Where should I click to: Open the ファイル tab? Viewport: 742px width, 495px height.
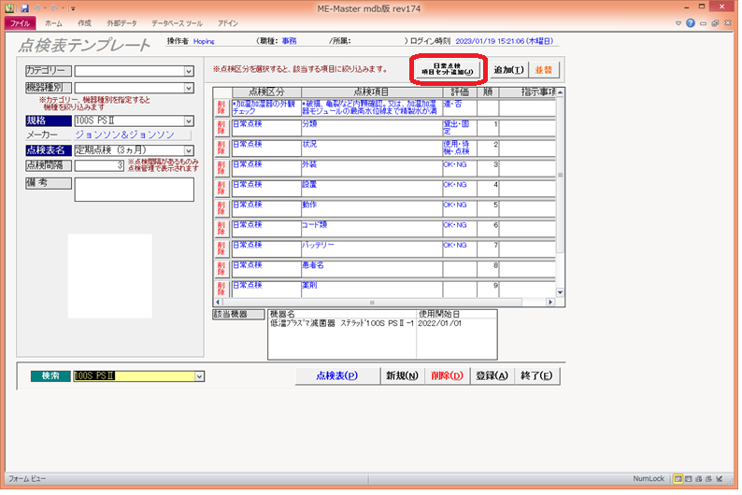pyautogui.click(x=20, y=23)
